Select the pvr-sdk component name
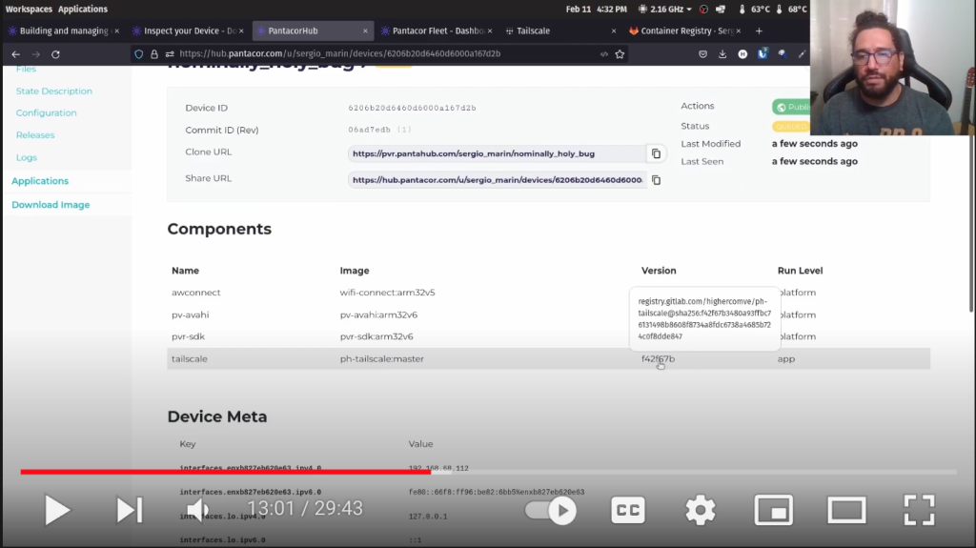The height and width of the screenshot is (548, 976). 188,336
